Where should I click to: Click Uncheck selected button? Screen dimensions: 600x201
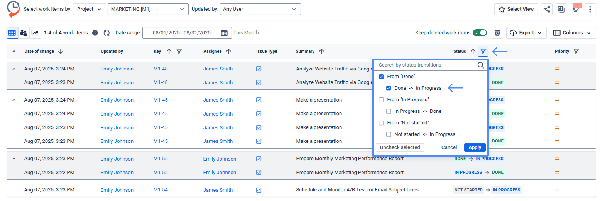coord(400,147)
